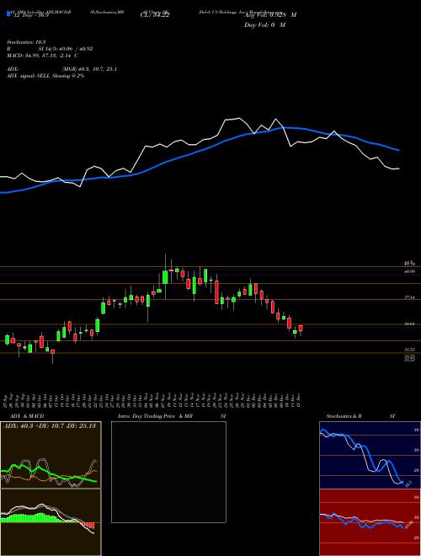Open the red RSI chart panel
Viewport: 421px width, 556px height.
pyautogui.click(x=370, y=522)
